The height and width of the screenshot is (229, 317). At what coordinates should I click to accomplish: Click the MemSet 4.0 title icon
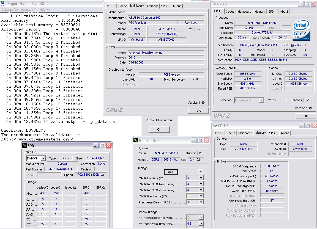(x=136, y=140)
